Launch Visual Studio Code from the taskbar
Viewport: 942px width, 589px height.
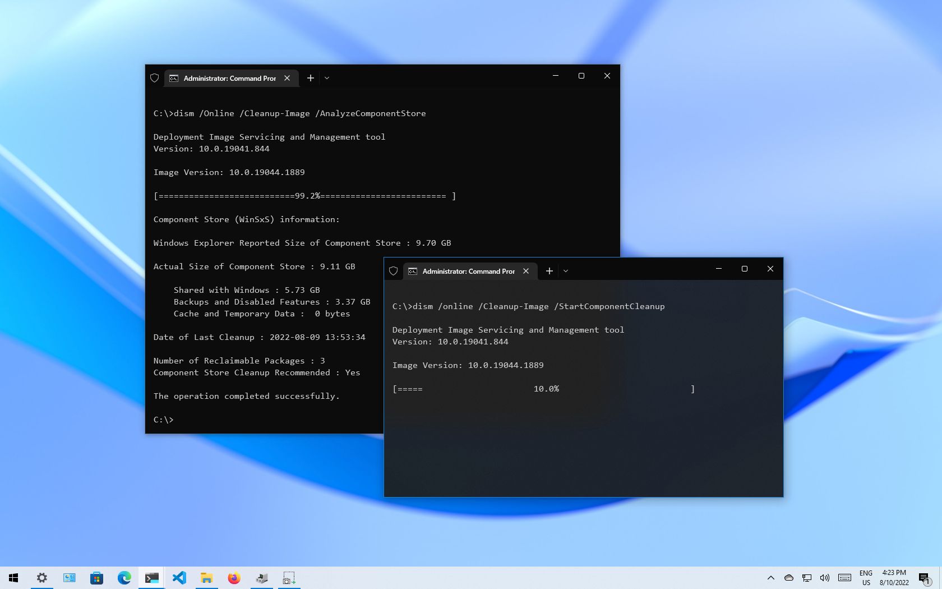click(x=179, y=578)
